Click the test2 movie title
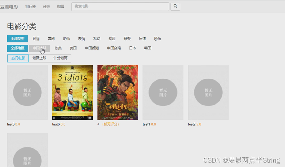This screenshot has height=167, width=285. 192,124
